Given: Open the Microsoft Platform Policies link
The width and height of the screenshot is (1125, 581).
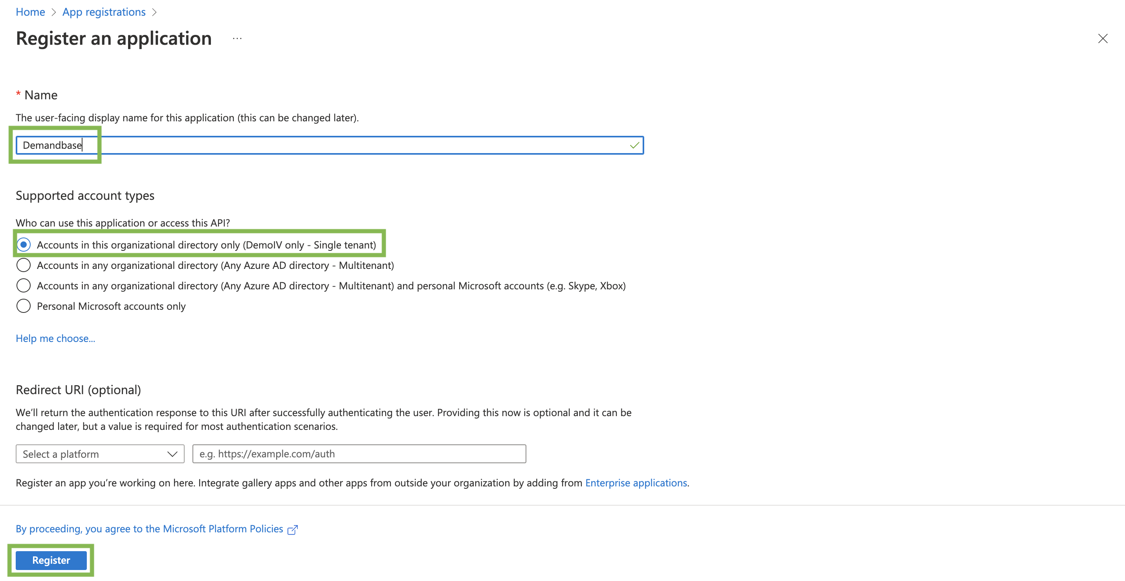Looking at the screenshot, I should pyautogui.click(x=149, y=529).
